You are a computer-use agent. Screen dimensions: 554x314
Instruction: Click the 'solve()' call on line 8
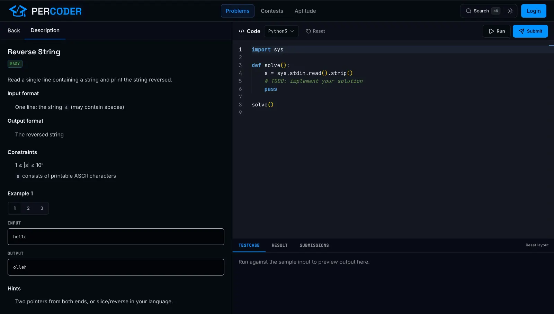tap(262, 105)
